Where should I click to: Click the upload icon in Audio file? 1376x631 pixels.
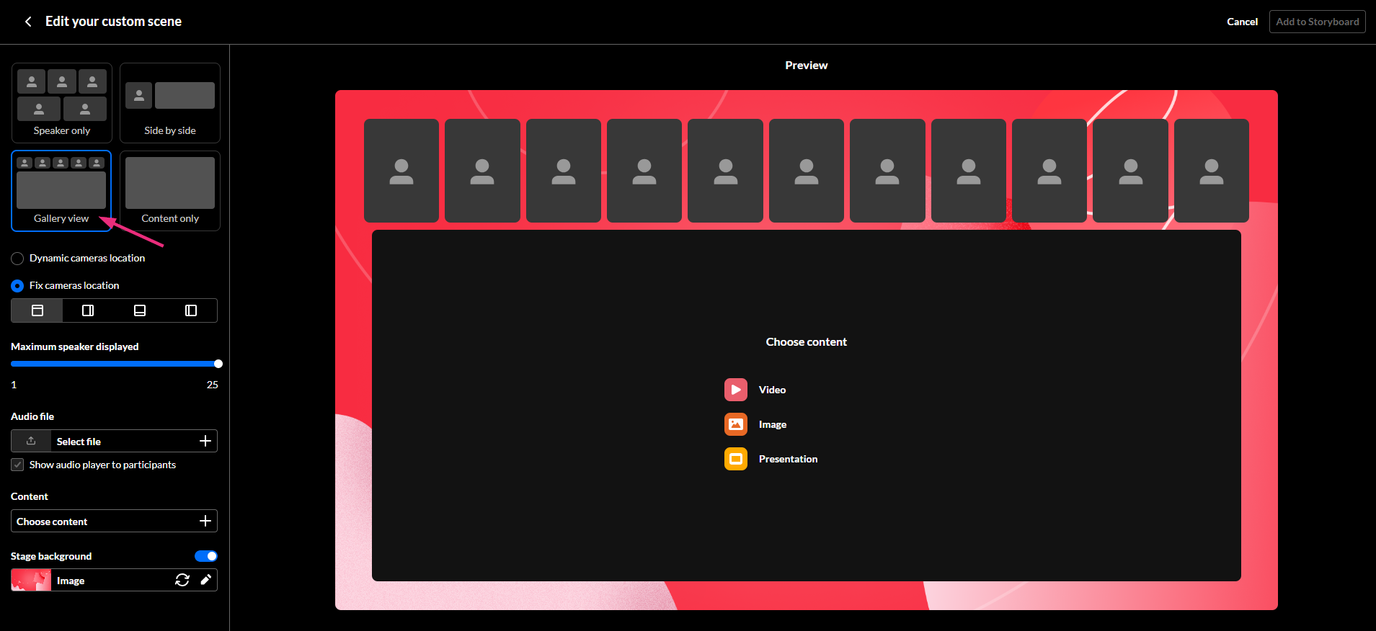tap(31, 441)
